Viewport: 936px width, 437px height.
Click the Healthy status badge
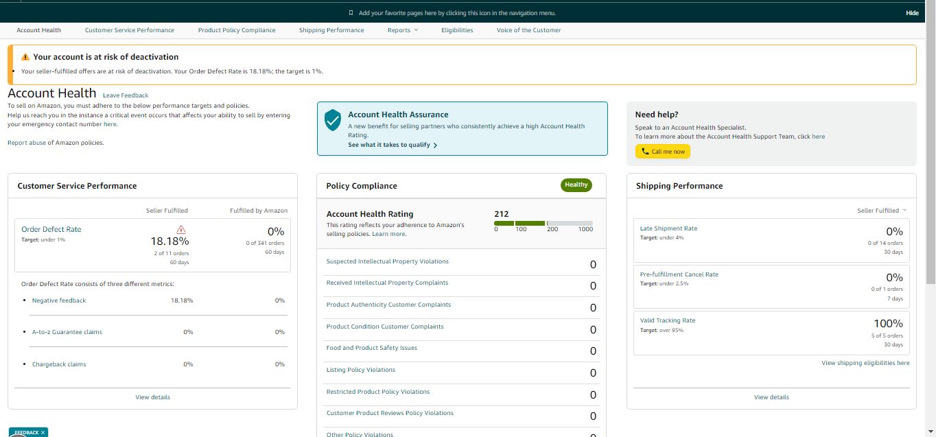[x=576, y=185]
